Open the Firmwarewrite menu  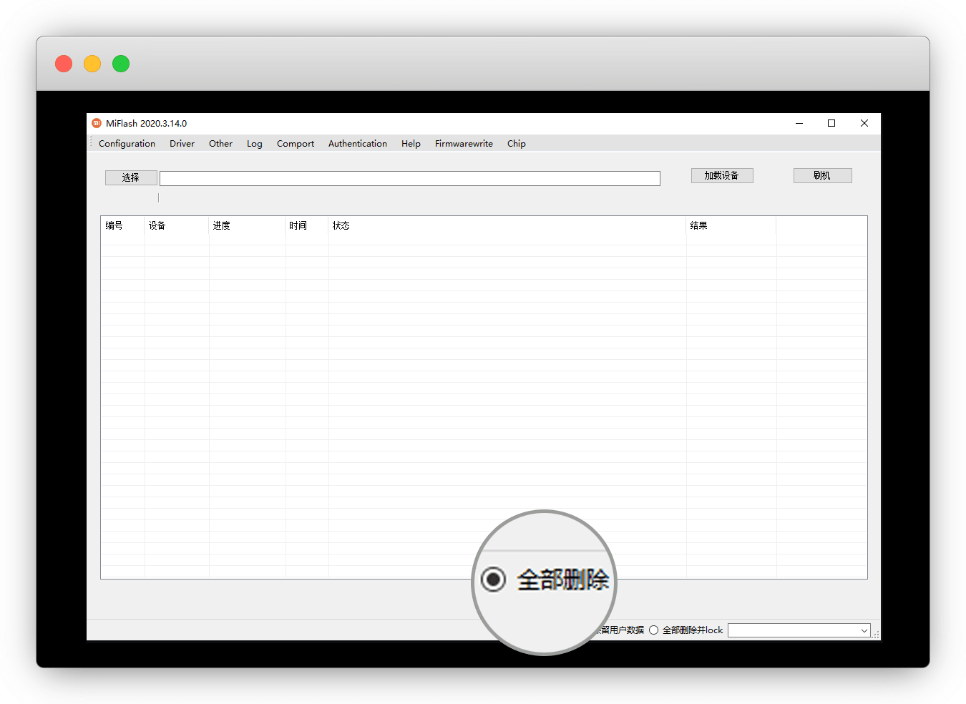pos(464,144)
